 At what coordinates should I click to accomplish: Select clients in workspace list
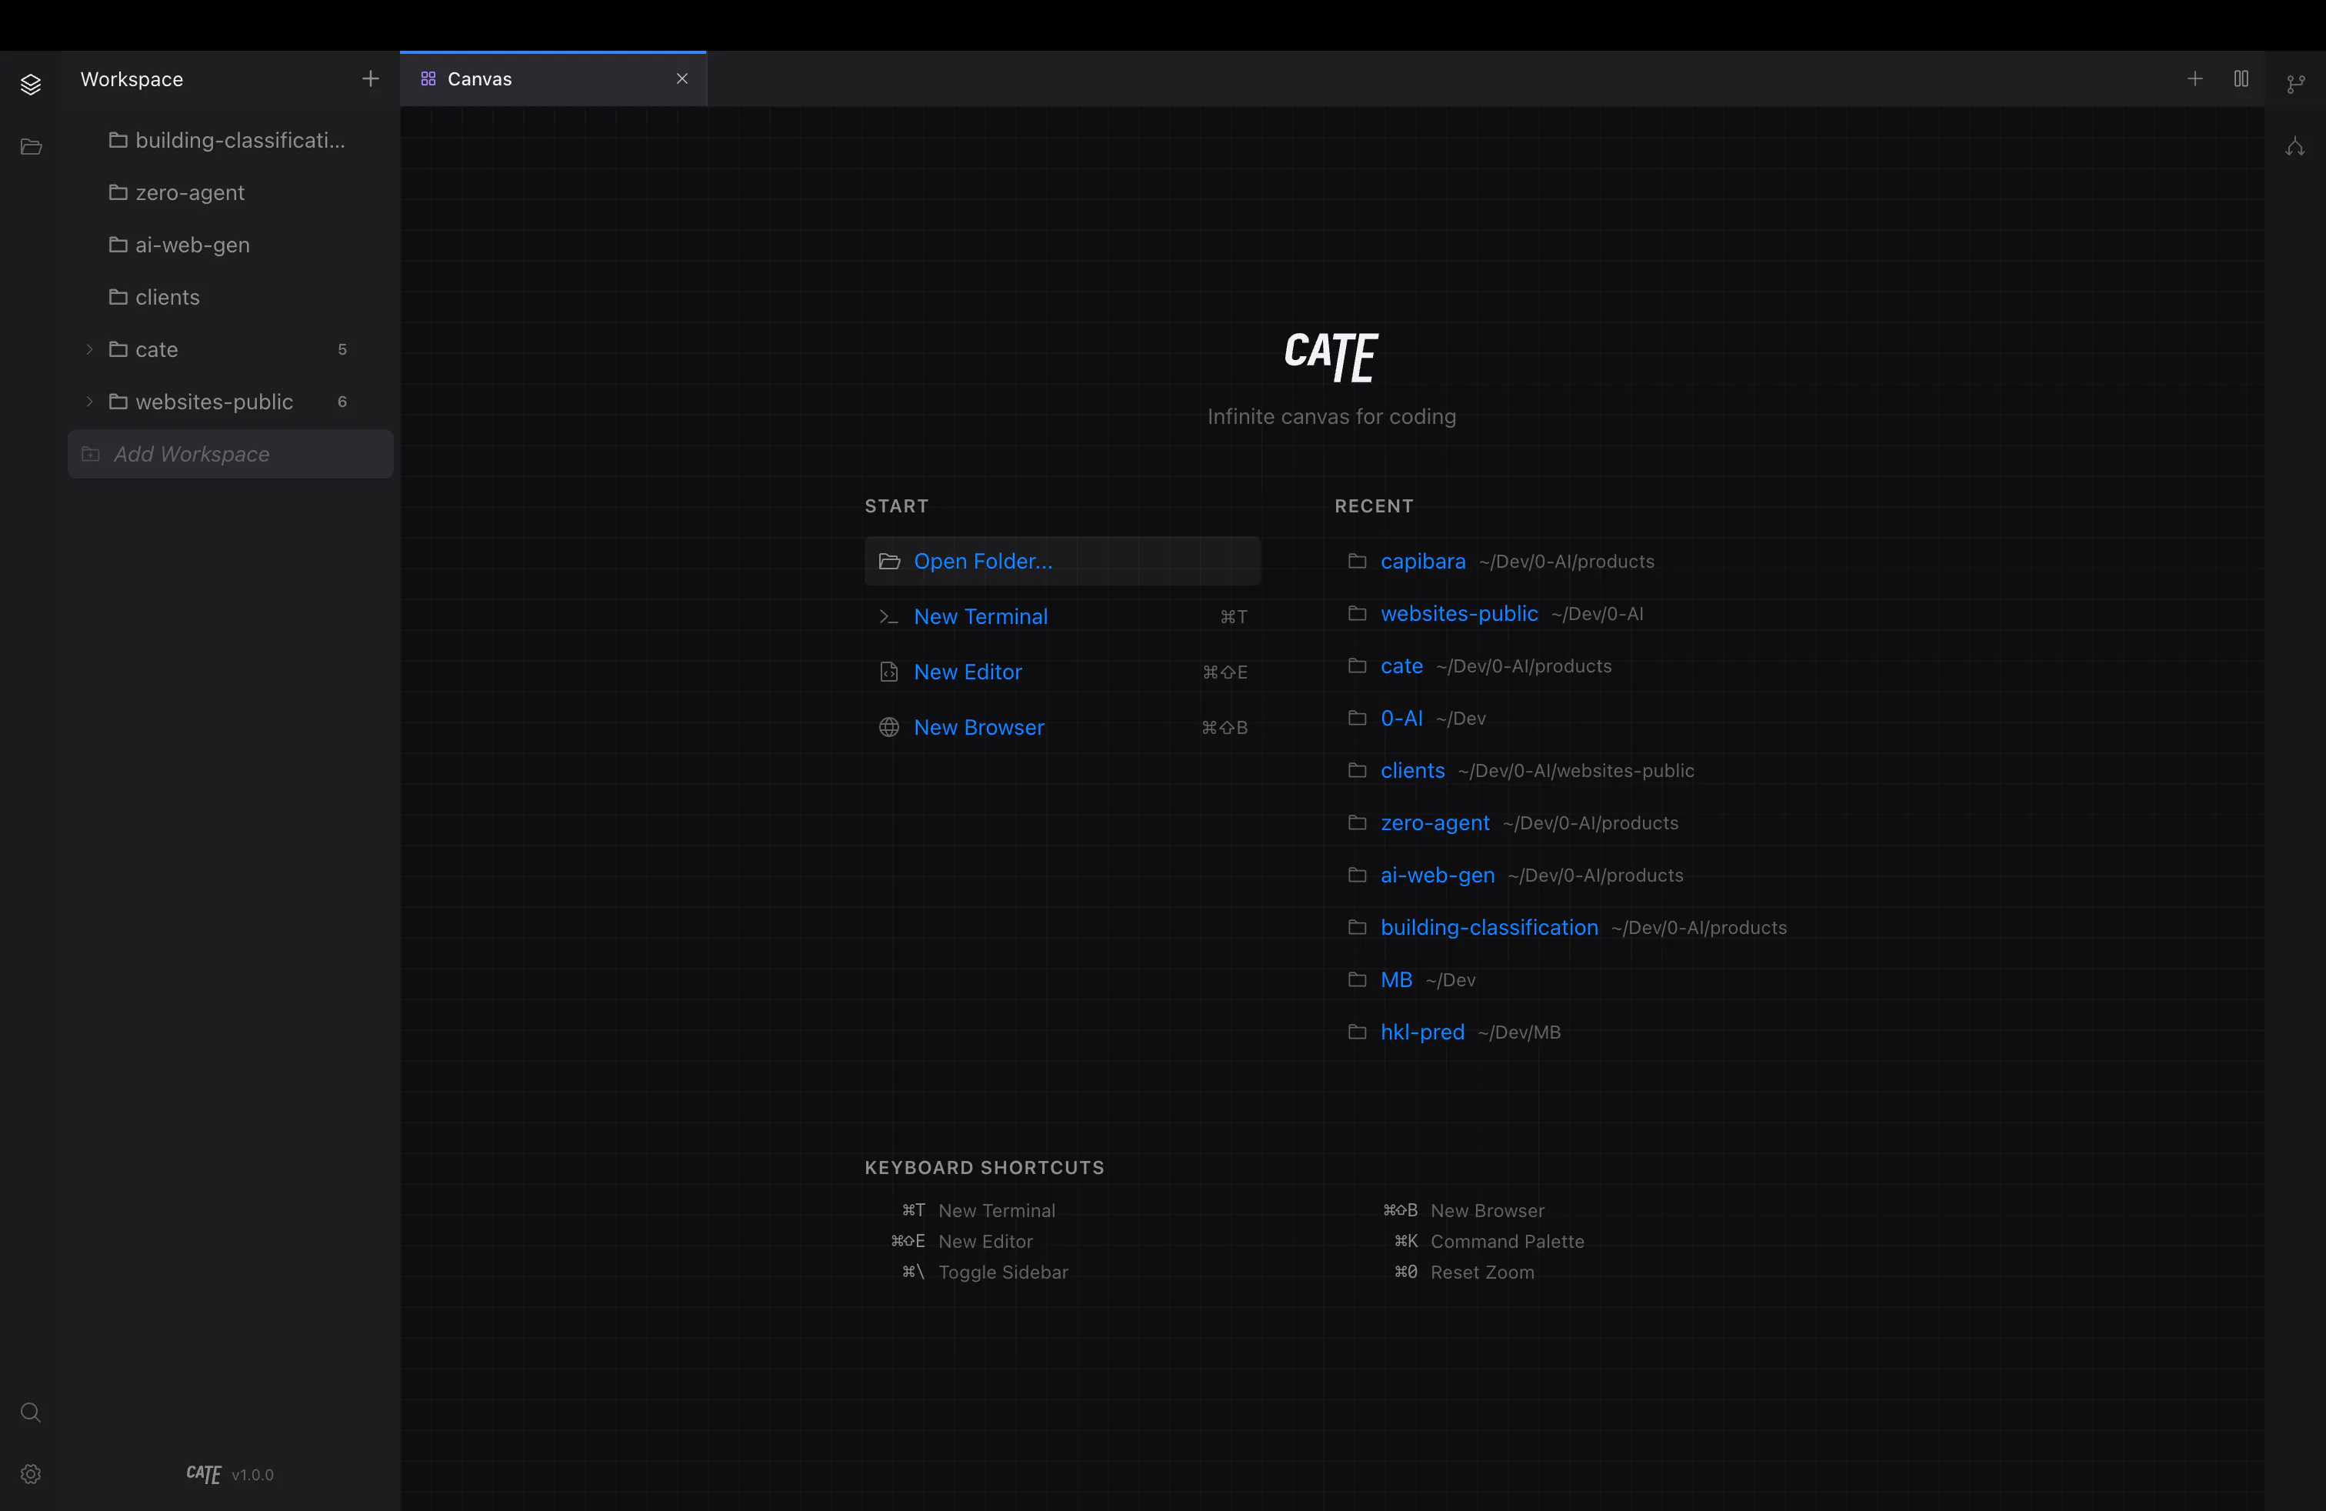pos(231,297)
